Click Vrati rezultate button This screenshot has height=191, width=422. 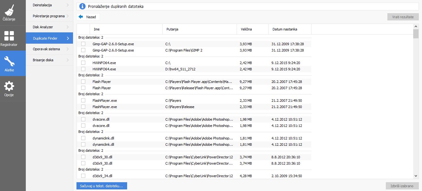[x=403, y=17]
